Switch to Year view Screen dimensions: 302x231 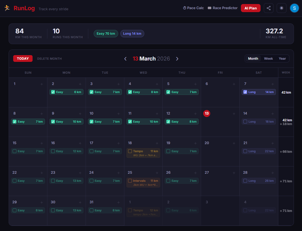tap(282, 58)
